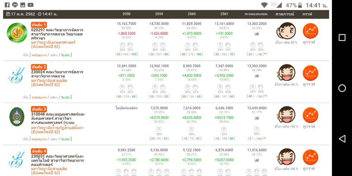Click the ดูกราฟ graph icon for rank 3
The width and height of the screenshot is (352, 176).
pyautogui.click(x=310, y=115)
